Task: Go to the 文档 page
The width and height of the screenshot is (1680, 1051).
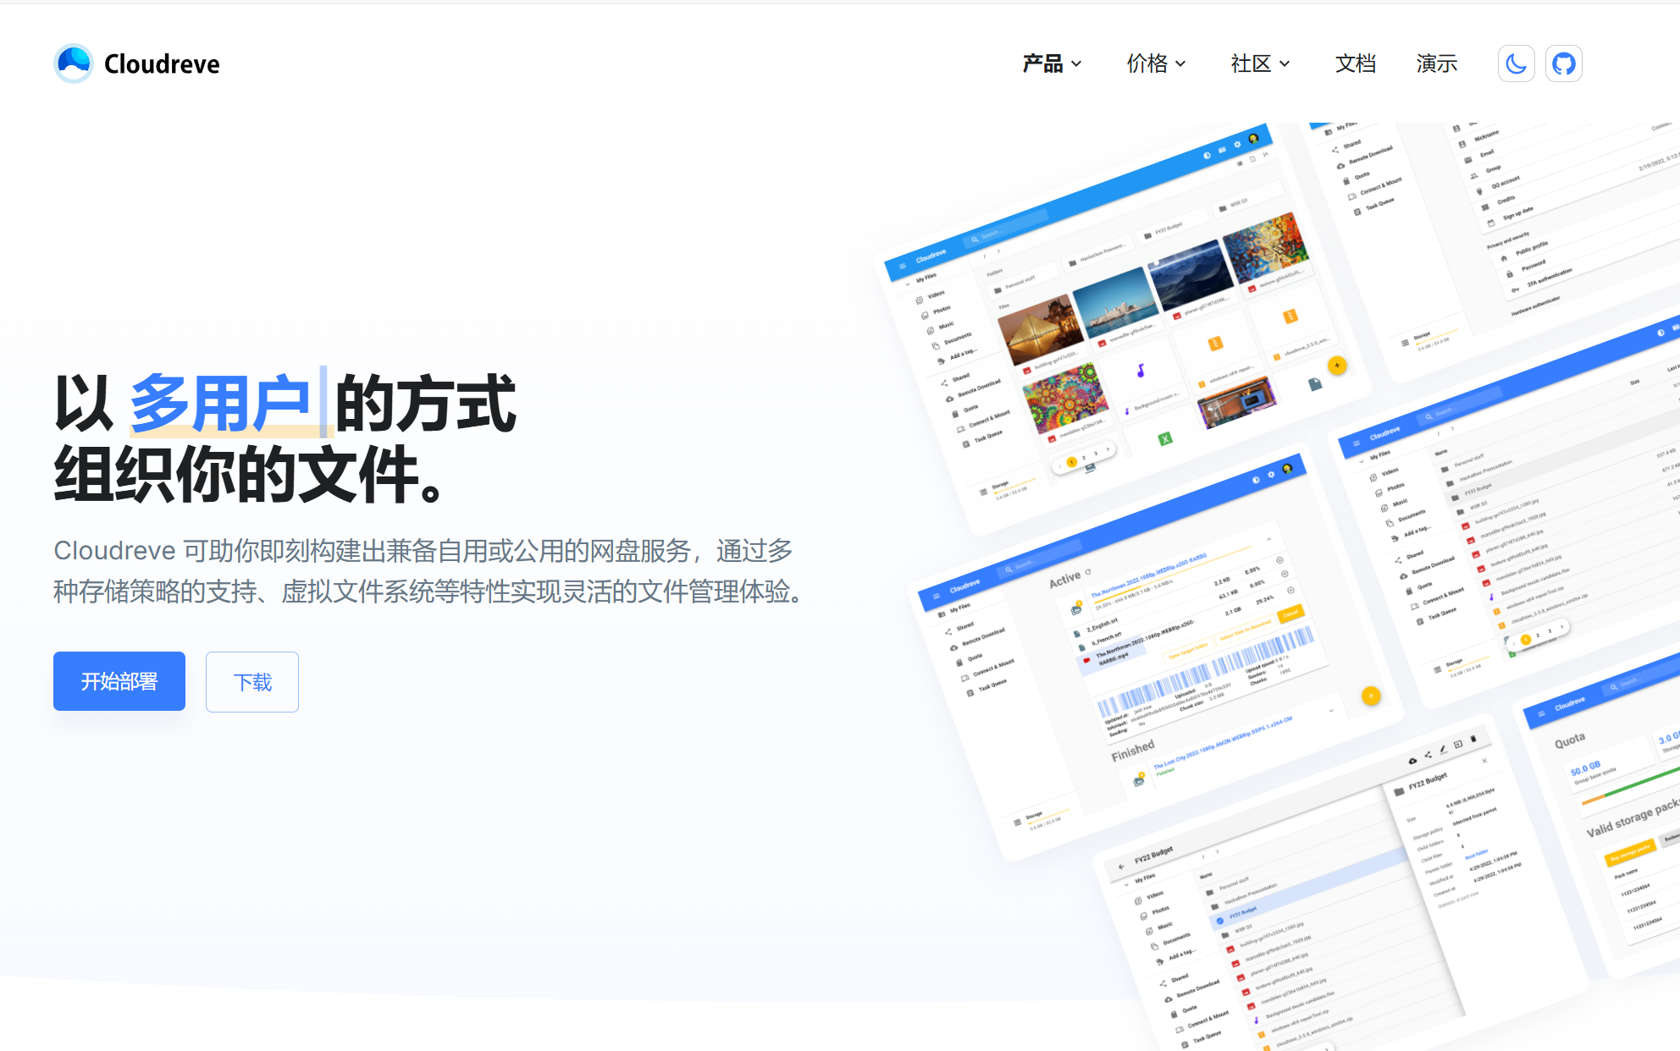Action: click(x=1356, y=63)
